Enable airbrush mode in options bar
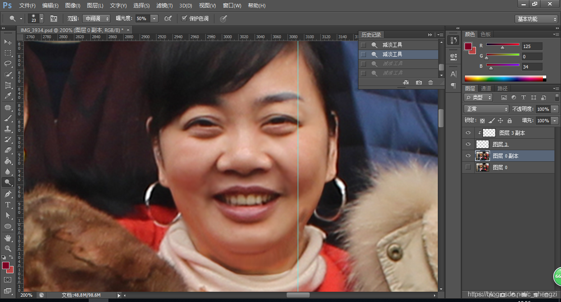This screenshot has width=561, height=302. tap(168, 18)
